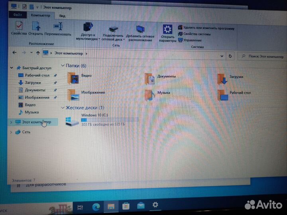Viewport: 287px width, 215px height.
Task: Select the Видео folder icon
Action: pos(73,78)
